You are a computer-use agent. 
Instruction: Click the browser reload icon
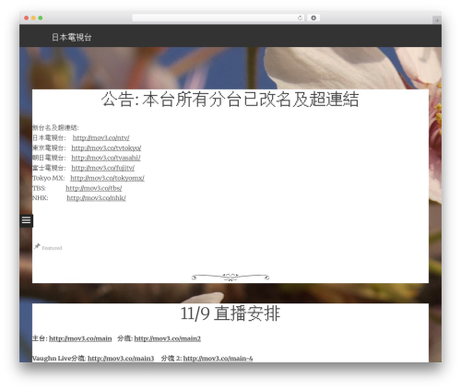(x=300, y=18)
